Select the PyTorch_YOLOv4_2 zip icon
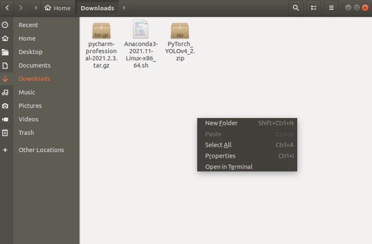 coord(180,30)
